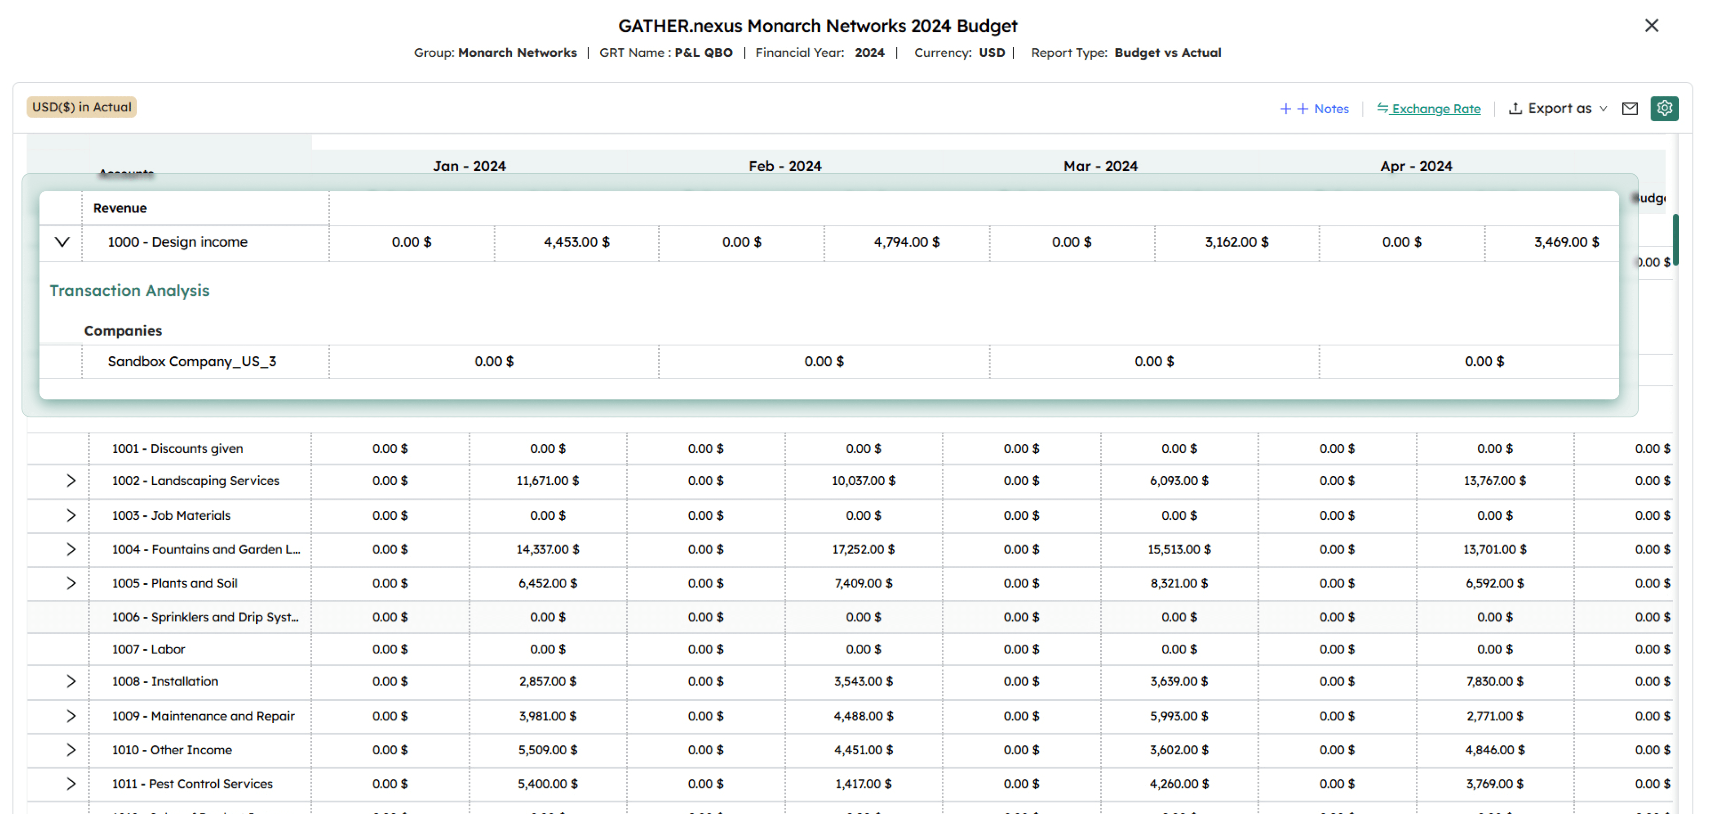The height and width of the screenshot is (814, 1719).
Task: Open the Export as dropdown
Action: [x=1558, y=108]
